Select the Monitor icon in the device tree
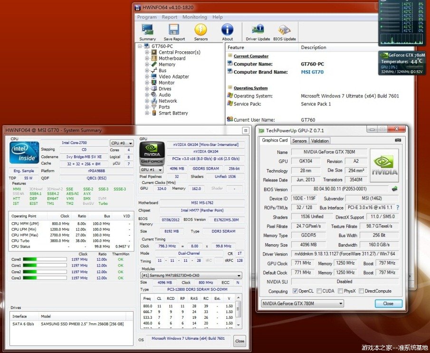Image resolution: width=430 pixels, height=353 pixels. (154, 83)
